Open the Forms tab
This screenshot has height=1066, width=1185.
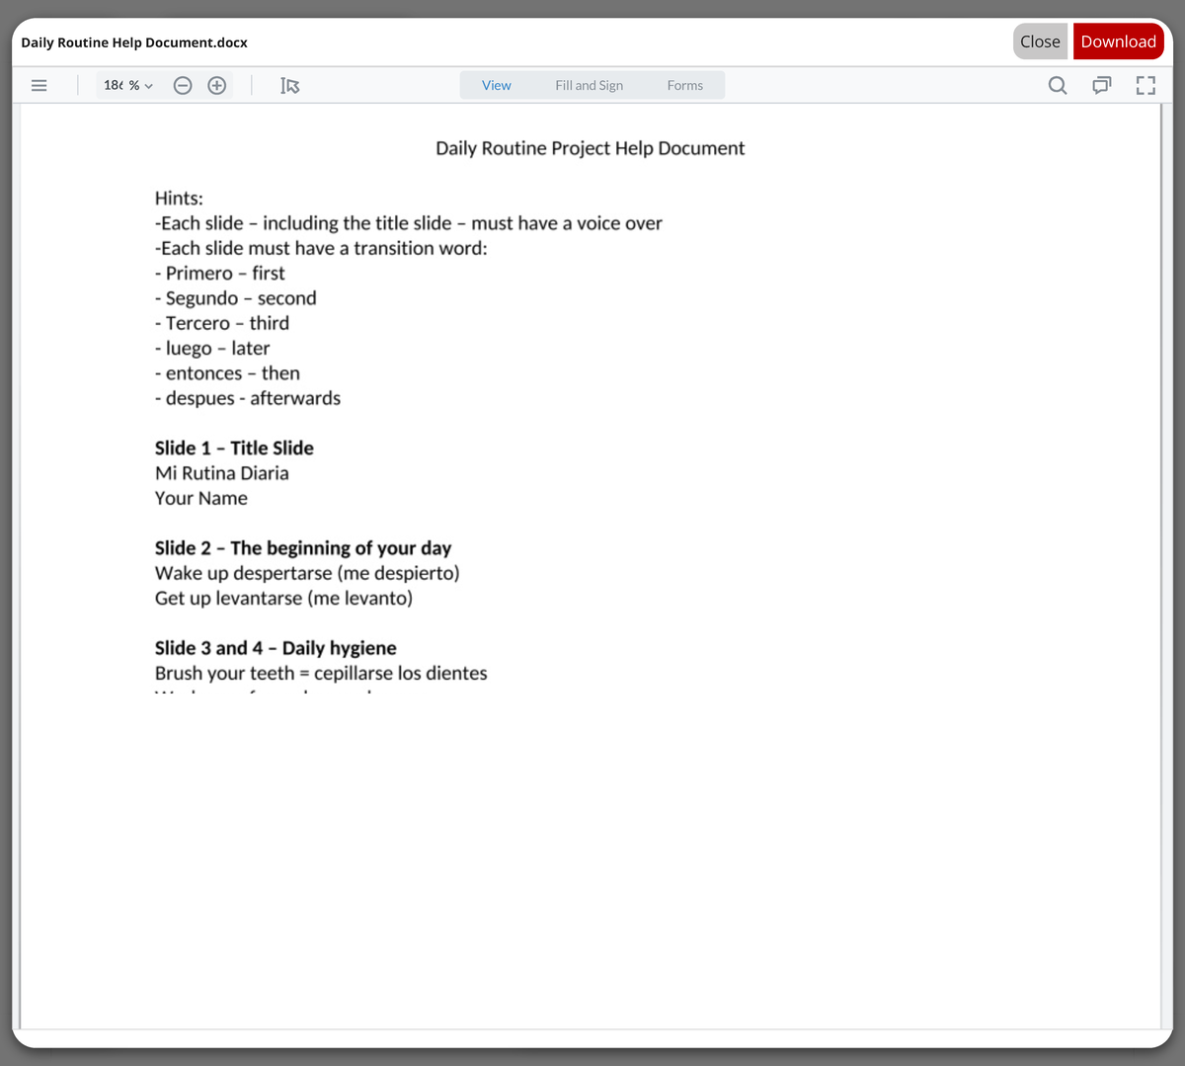684,86
